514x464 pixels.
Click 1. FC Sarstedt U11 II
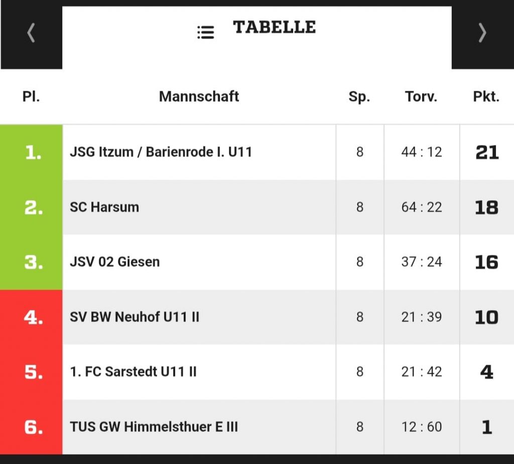coord(133,372)
